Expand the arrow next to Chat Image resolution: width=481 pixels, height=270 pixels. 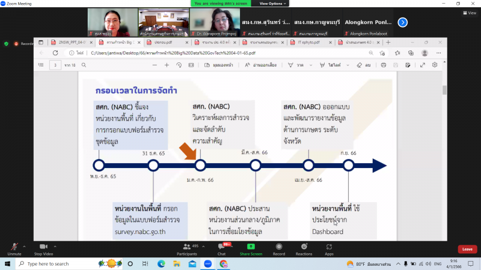pyautogui.click(x=232, y=247)
